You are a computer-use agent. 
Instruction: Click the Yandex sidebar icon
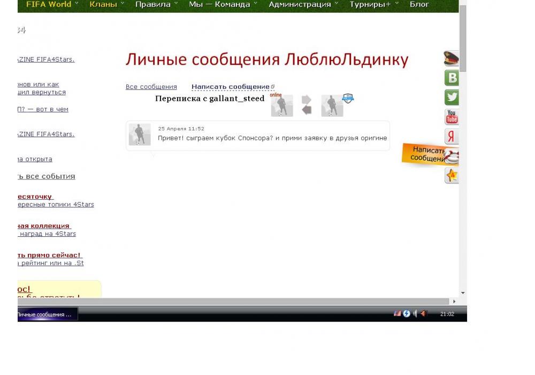pyautogui.click(x=452, y=137)
